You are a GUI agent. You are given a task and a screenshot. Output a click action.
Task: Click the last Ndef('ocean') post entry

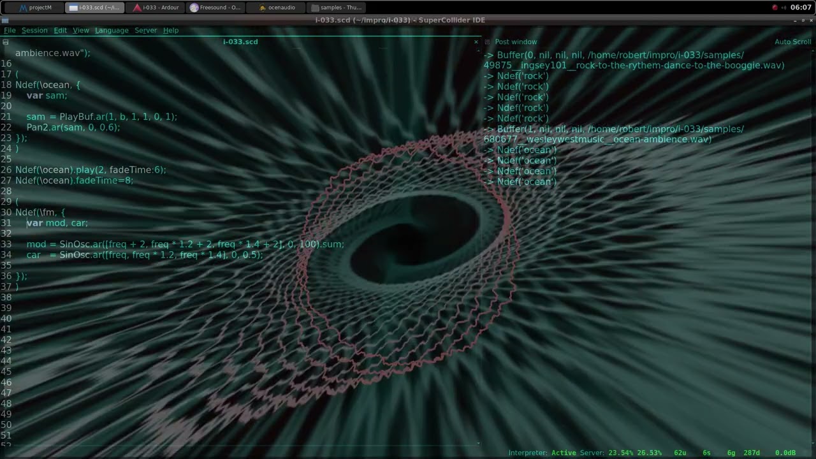click(520, 182)
